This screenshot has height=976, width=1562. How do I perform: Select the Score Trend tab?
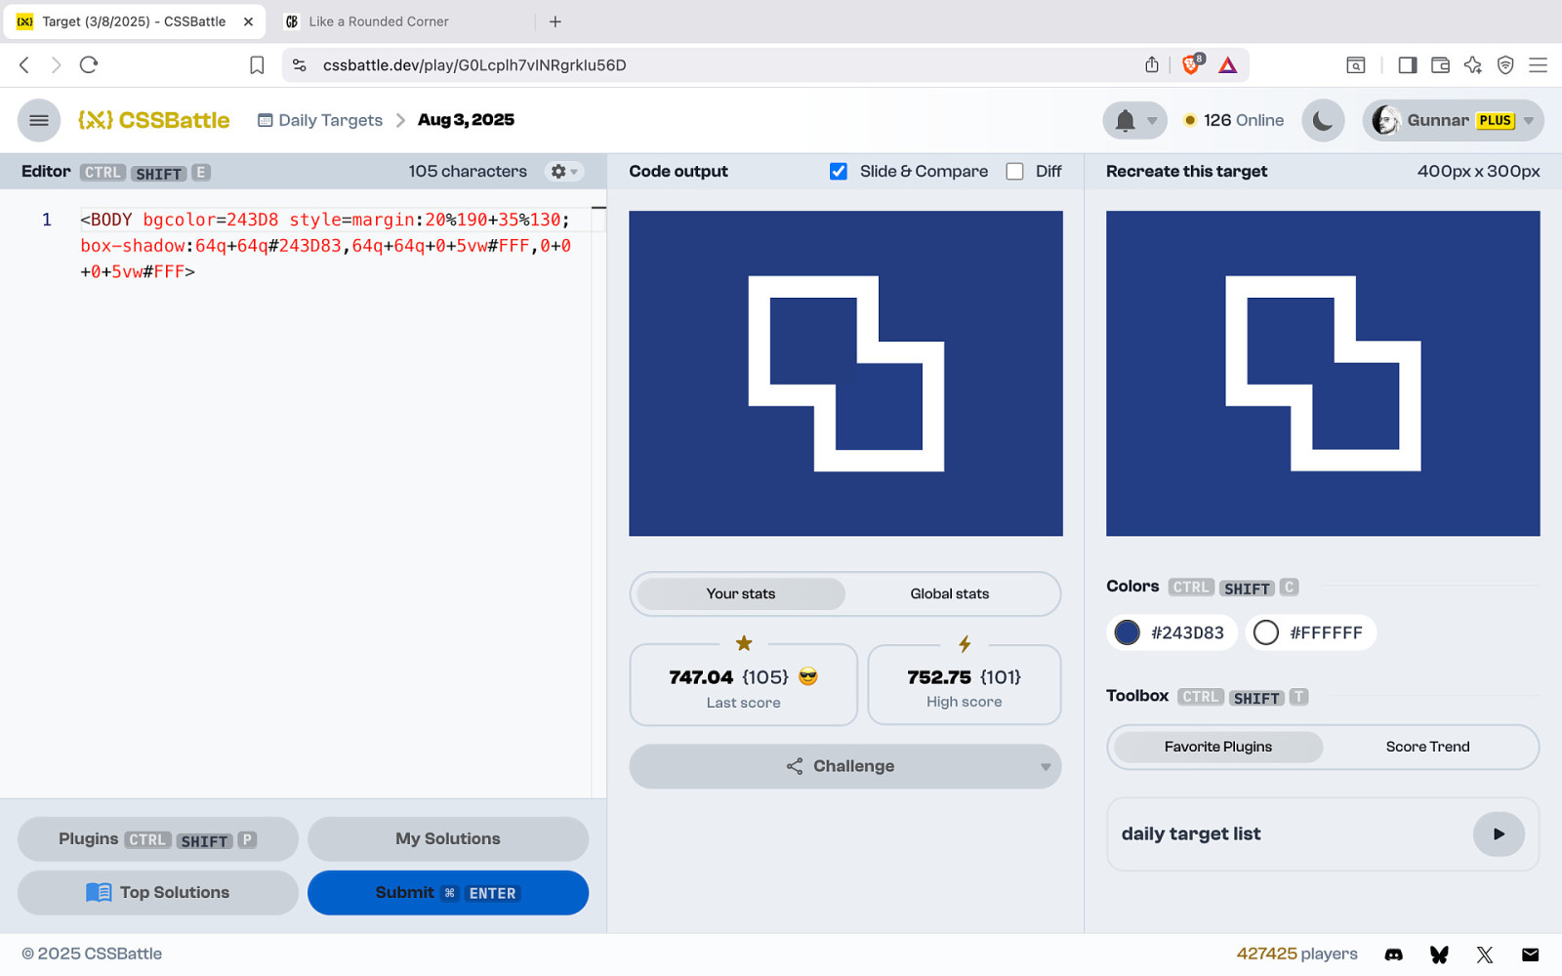click(1427, 747)
